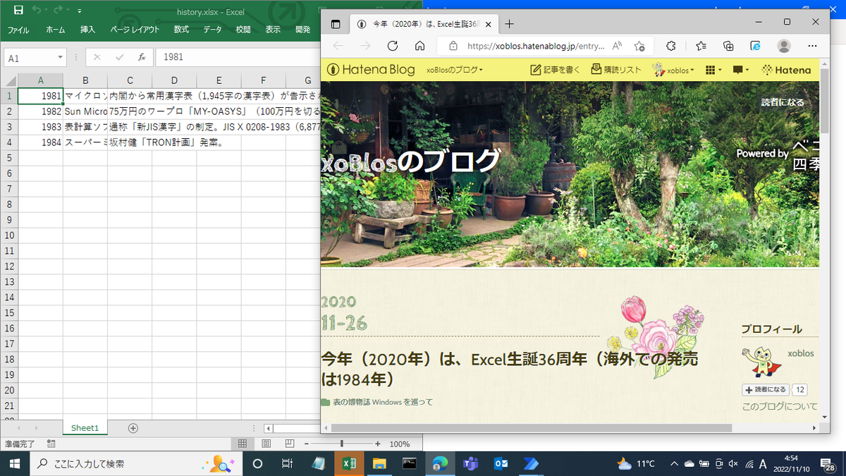846x476 pixels.
Task: Toggle the favorites star in Edge's address bar
Action: point(639,46)
